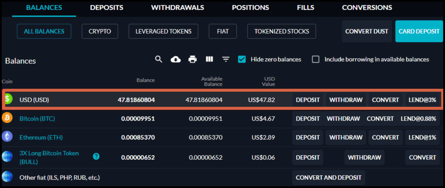Go to the Conversions tab
The width and height of the screenshot is (445, 188).
point(367,8)
